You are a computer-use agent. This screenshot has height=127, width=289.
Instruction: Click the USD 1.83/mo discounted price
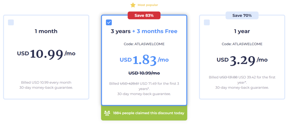[144, 60]
